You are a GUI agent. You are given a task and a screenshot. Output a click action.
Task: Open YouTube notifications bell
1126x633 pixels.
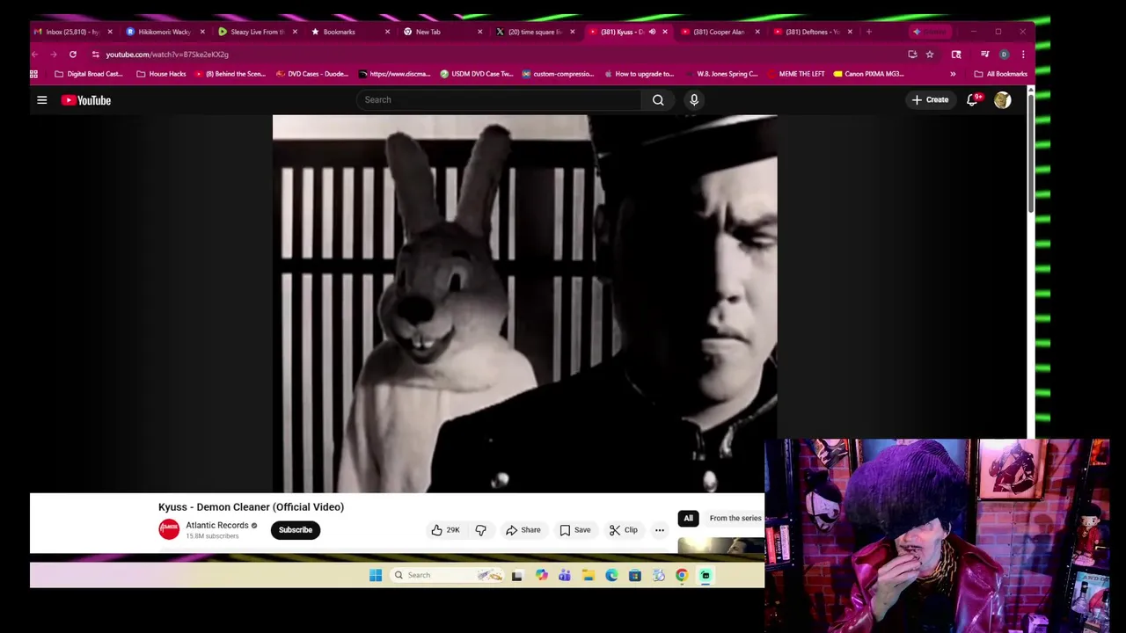[972, 100]
